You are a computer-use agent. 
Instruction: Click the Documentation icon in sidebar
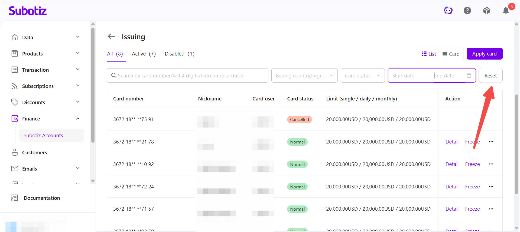pyautogui.click(x=15, y=198)
